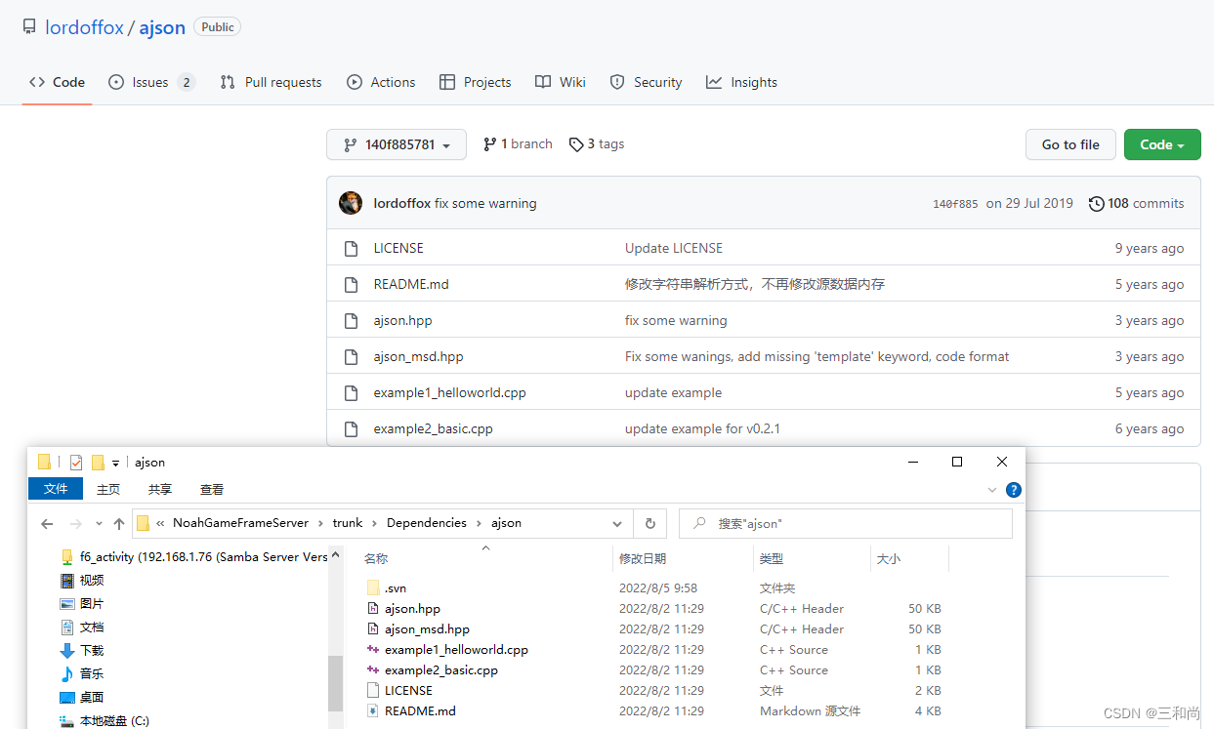1214x729 pixels.
Task: Click the Downloads (下载) arrow icon in sidebar
Action: pos(67,651)
